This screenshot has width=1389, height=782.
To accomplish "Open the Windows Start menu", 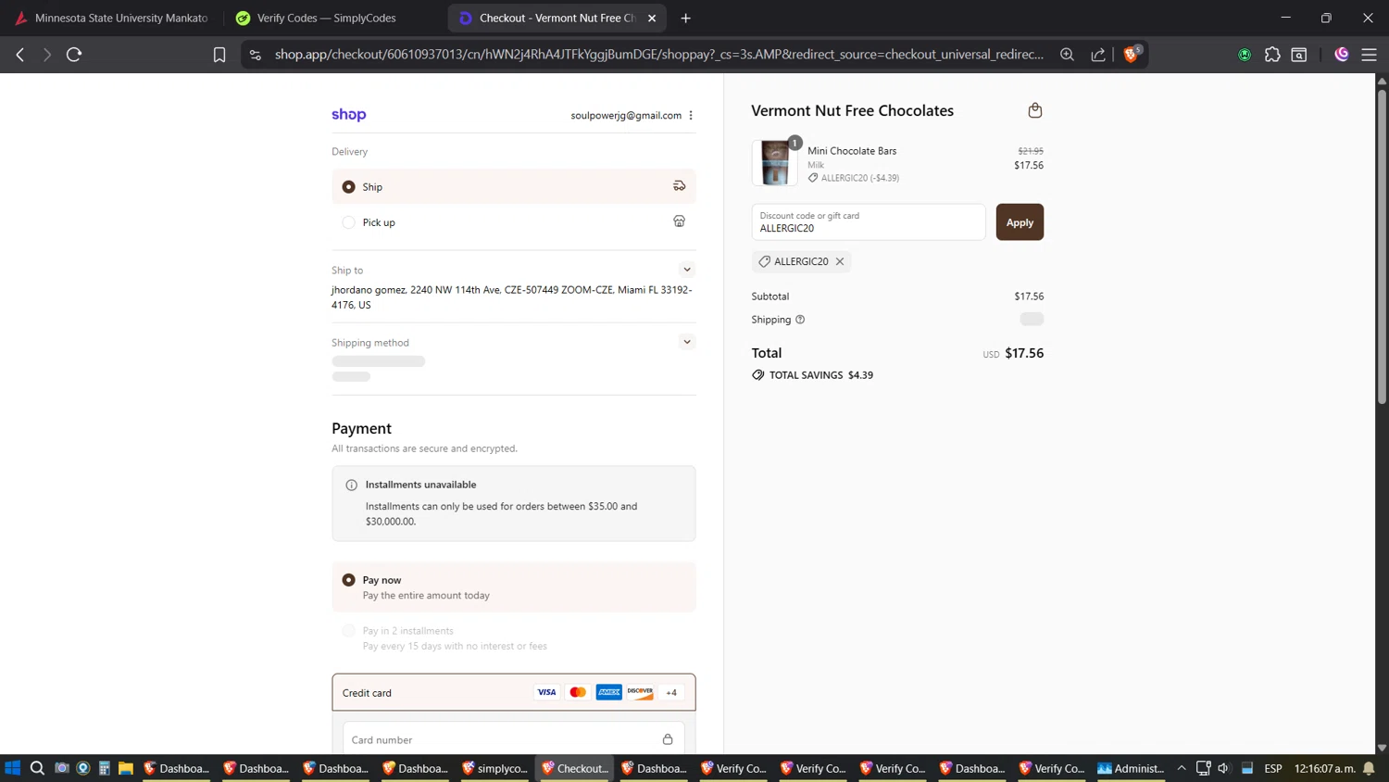I will point(12,768).
